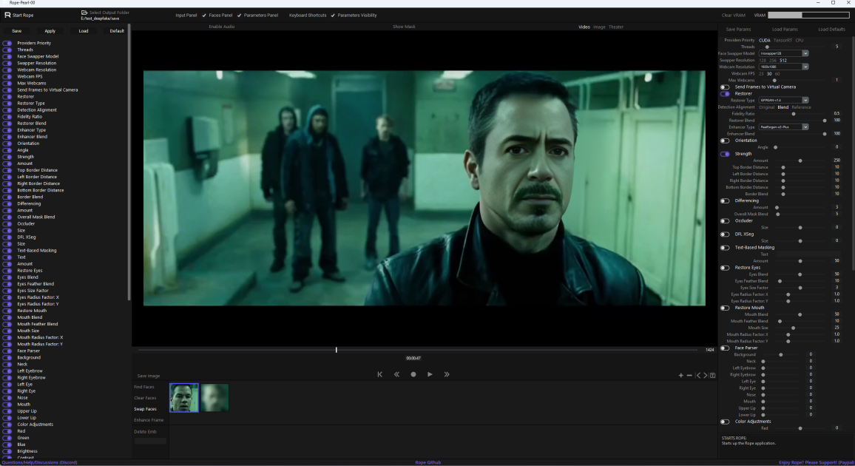
Task: Click the Swap Faces button
Action: (x=145, y=409)
